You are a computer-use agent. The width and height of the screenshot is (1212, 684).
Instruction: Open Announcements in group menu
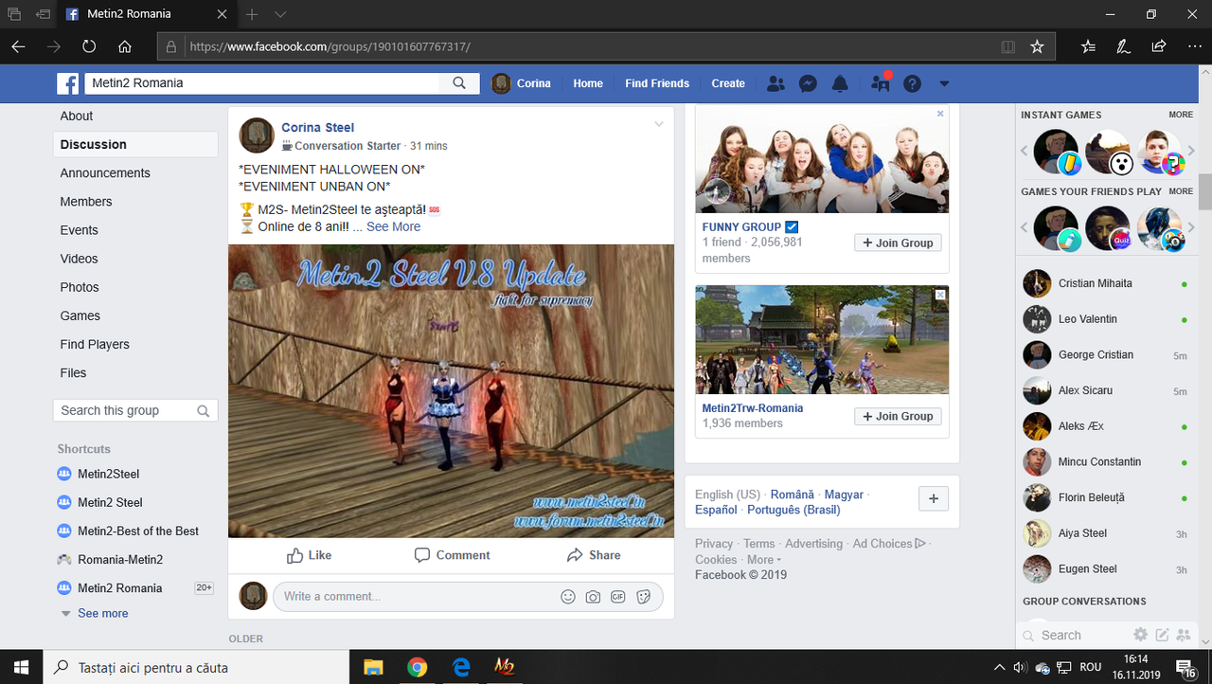point(105,172)
